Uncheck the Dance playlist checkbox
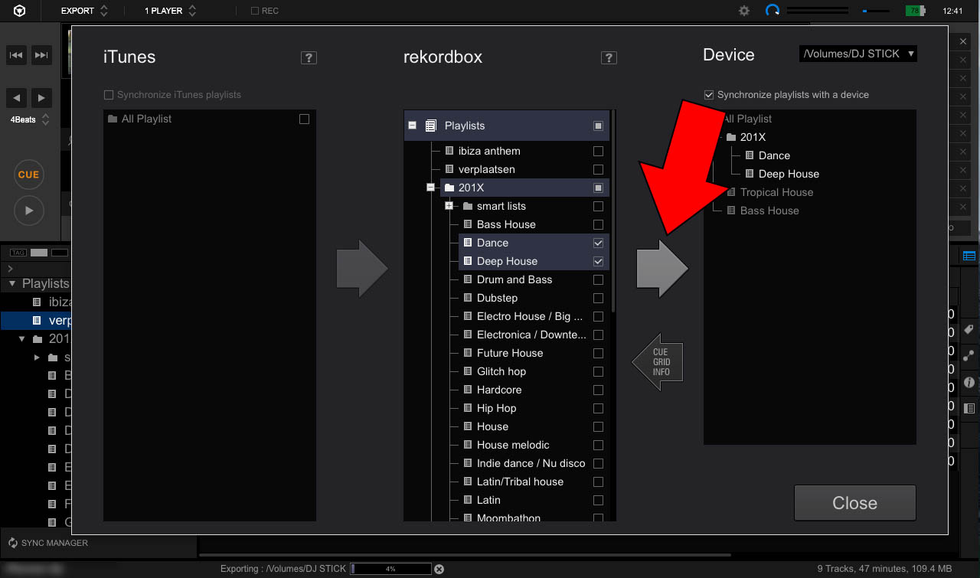980x578 pixels. [x=598, y=243]
